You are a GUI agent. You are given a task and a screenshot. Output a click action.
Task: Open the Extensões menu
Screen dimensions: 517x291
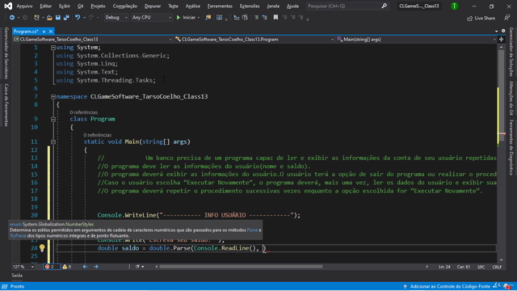[250, 6]
